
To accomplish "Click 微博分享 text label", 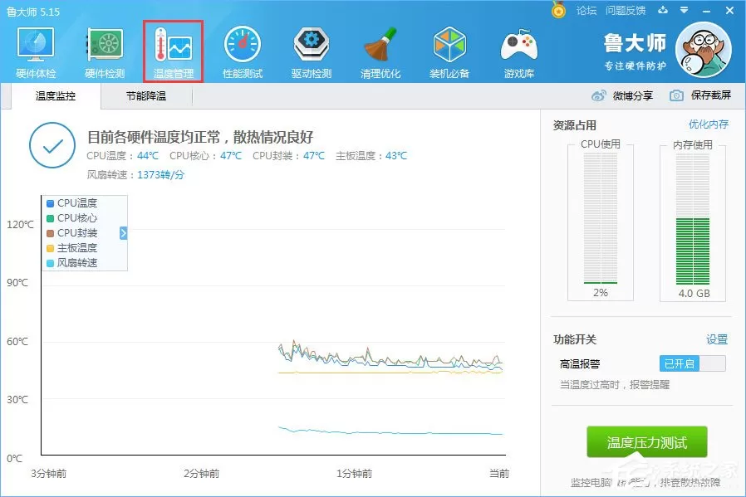I will click(x=633, y=96).
